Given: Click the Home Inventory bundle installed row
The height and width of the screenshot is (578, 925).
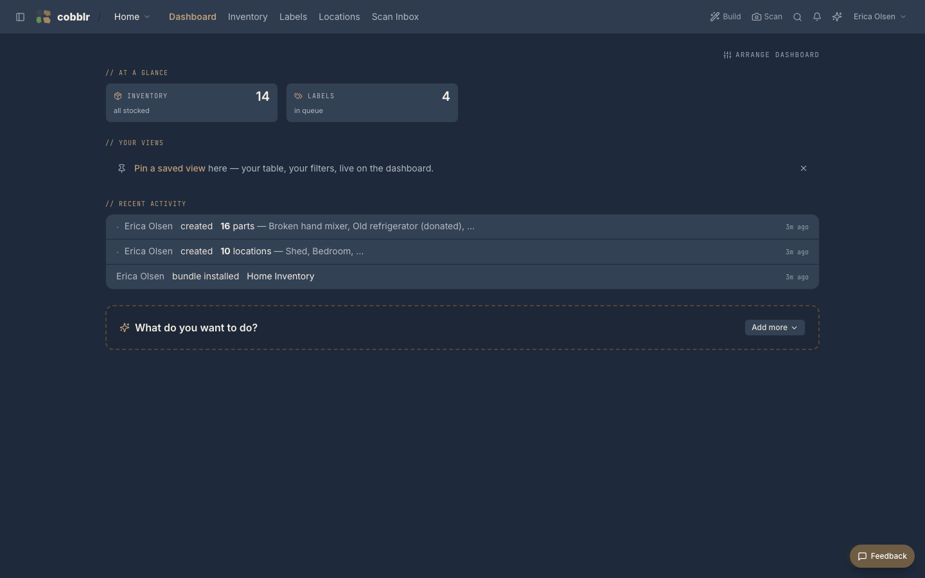Looking at the screenshot, I should (463, 277).
